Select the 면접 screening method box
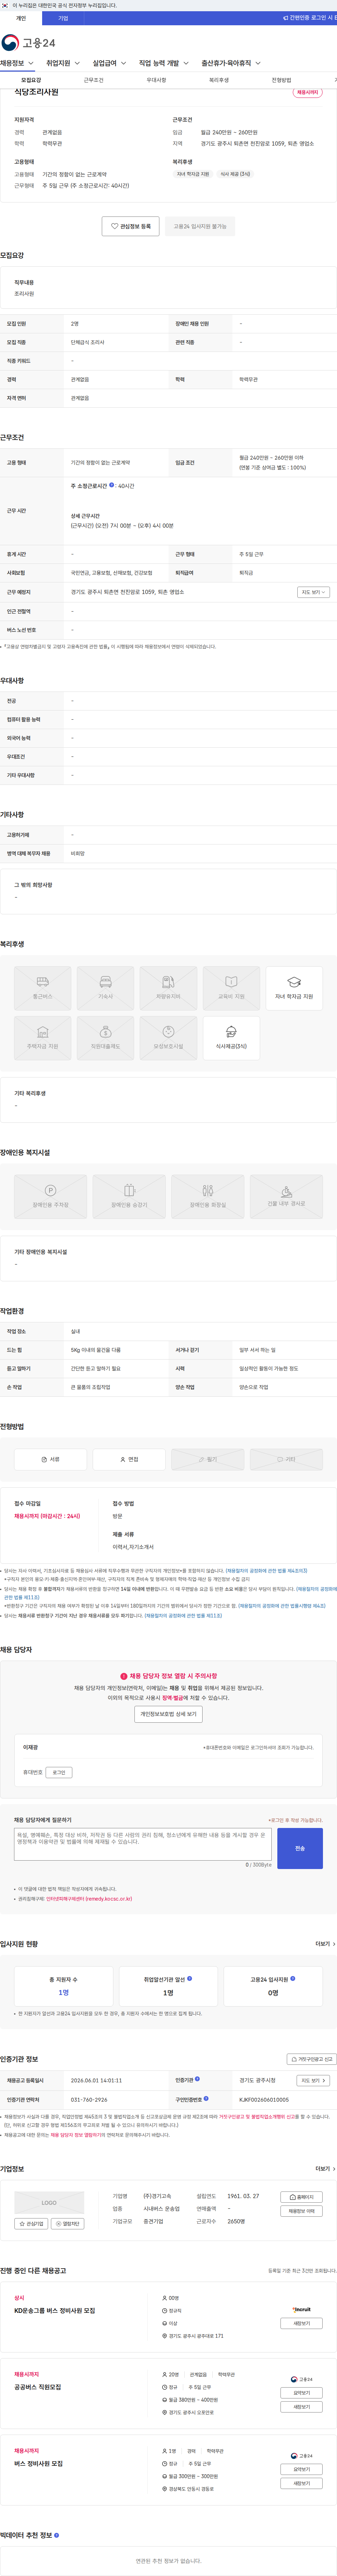Screen dimensions: 337x2576 click(129, 1459)
